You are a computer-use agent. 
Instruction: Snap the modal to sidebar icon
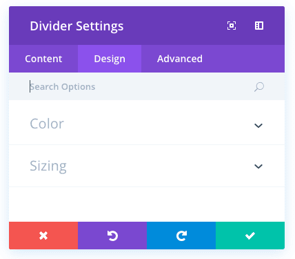pyautogui.click(x=259, y=26)
